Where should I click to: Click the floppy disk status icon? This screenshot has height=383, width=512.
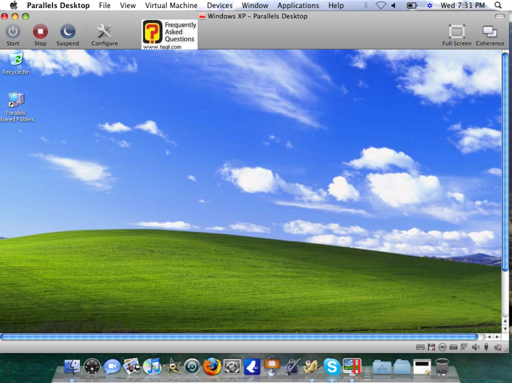[x=431, y=347]
